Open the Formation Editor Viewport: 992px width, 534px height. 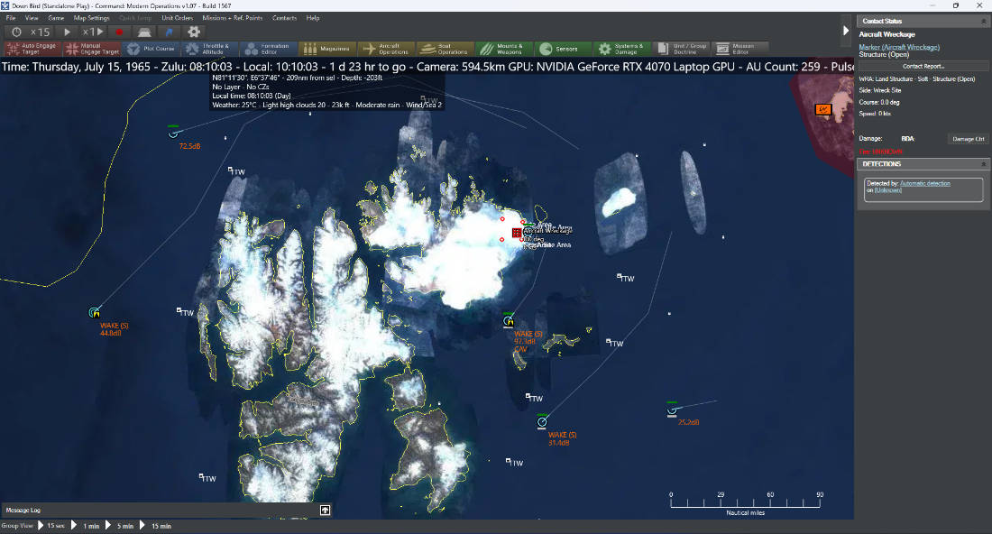pyautogui.click(x=268, y=49)
